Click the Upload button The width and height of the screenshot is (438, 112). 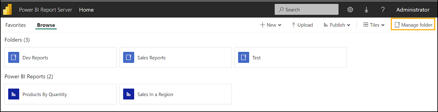coord(302,25)
